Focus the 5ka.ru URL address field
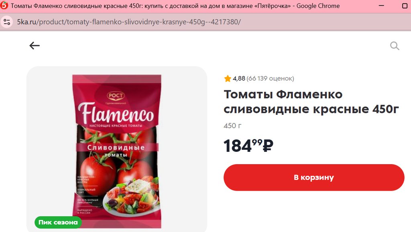Screen dimensions: 411x232 coord(129,22)
